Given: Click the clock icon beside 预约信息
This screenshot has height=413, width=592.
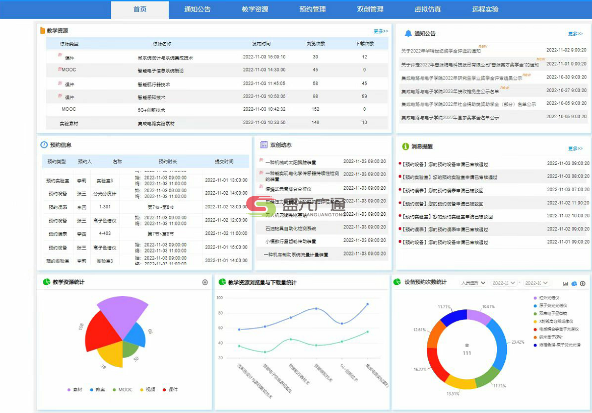Looking at the screenshot, I should click(x=44, y=145).
